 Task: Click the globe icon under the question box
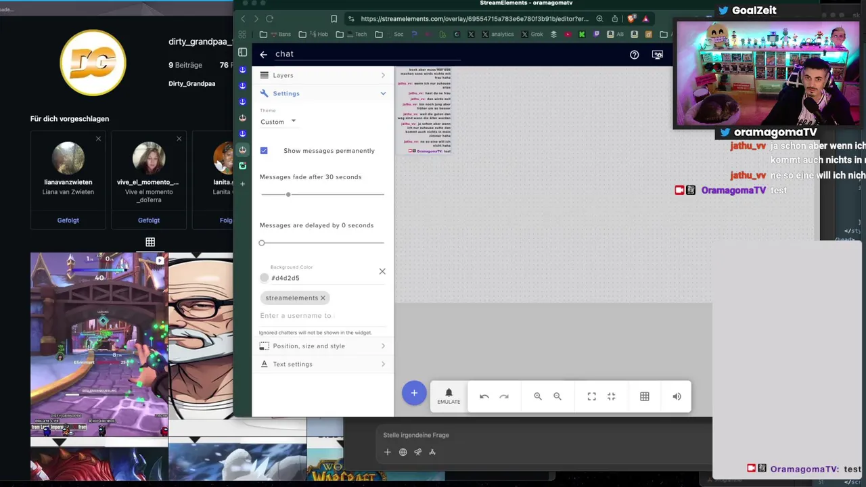click(403, 452)
